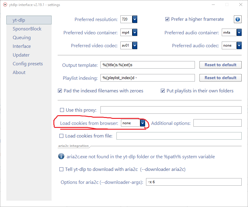Open the Preferred video container dropdown
The image size is (248, 207).
coord(135,32)
